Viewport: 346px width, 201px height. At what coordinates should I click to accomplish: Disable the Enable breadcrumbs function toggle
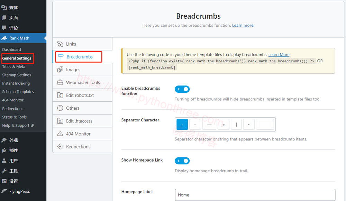pyautogui.click(x=182, y=89)
